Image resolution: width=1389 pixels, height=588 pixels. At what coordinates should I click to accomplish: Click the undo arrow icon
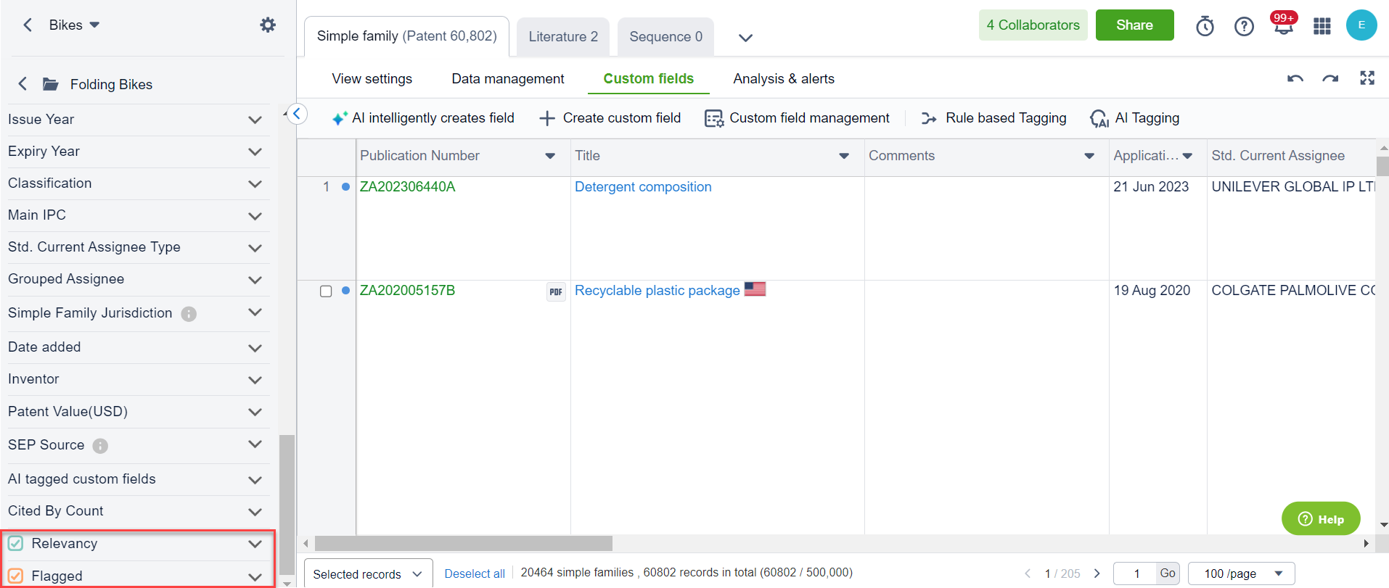[1295, 78]
